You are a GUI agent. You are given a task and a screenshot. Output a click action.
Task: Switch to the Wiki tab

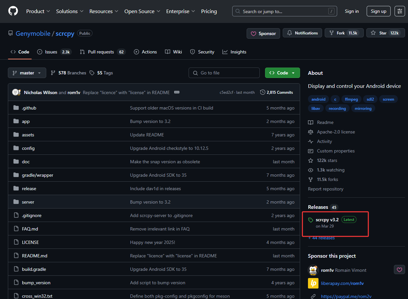(173, 52)
